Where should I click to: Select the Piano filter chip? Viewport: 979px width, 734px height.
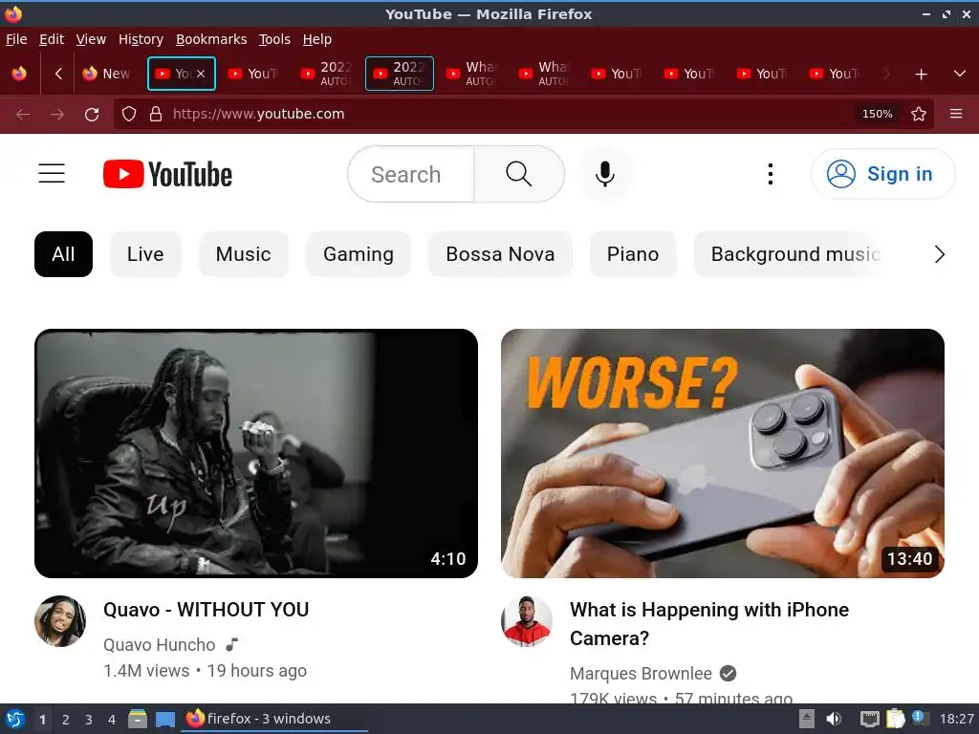point(633,254)
